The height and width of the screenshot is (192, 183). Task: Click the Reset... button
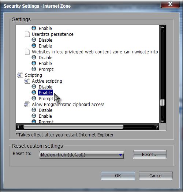tap(150, 155)
